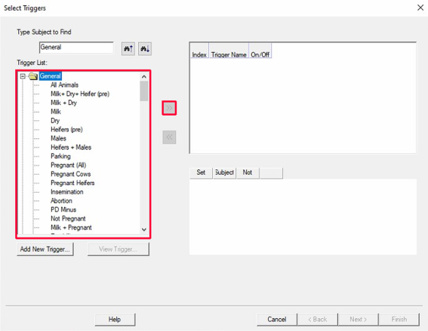Click the Type Subject to Find field

tap(76, 48)
